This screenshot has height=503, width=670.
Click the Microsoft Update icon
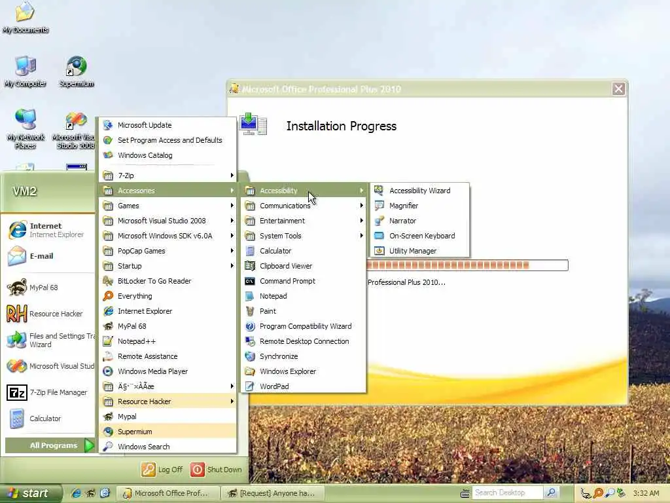(x=108, y=125)
